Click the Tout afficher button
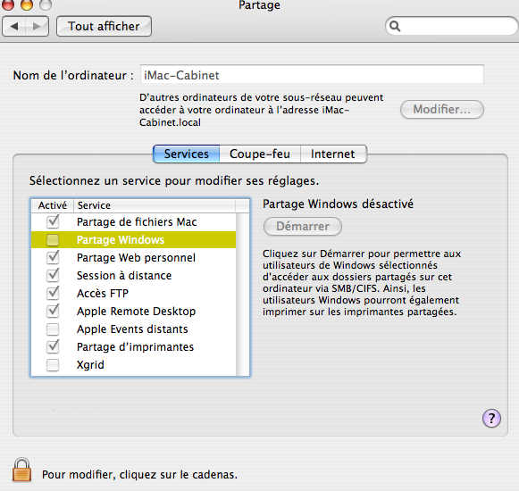Image resolution: width=519 pixels, height=491 pixels. tap(104, 26)
